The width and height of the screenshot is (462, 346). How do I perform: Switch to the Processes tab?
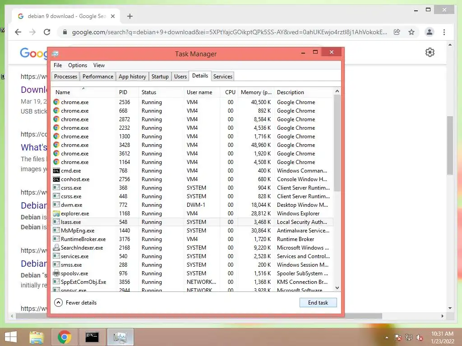[65, 77]
